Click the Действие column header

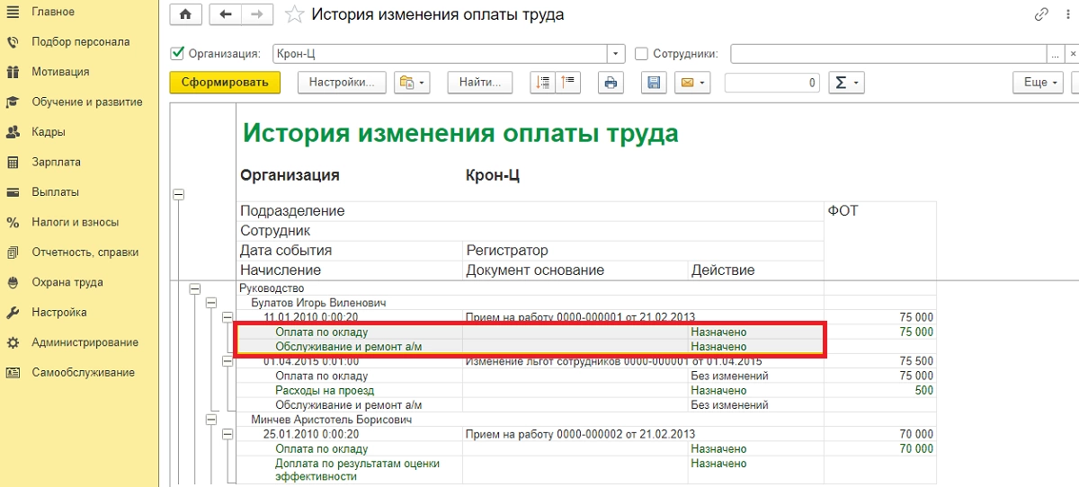(x=723, y=270)
